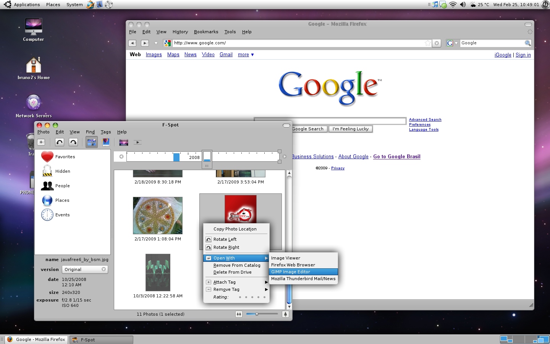Select the 10/3/2008 photo thumbnail
The image size is (550, 344).
pos(158,273)
